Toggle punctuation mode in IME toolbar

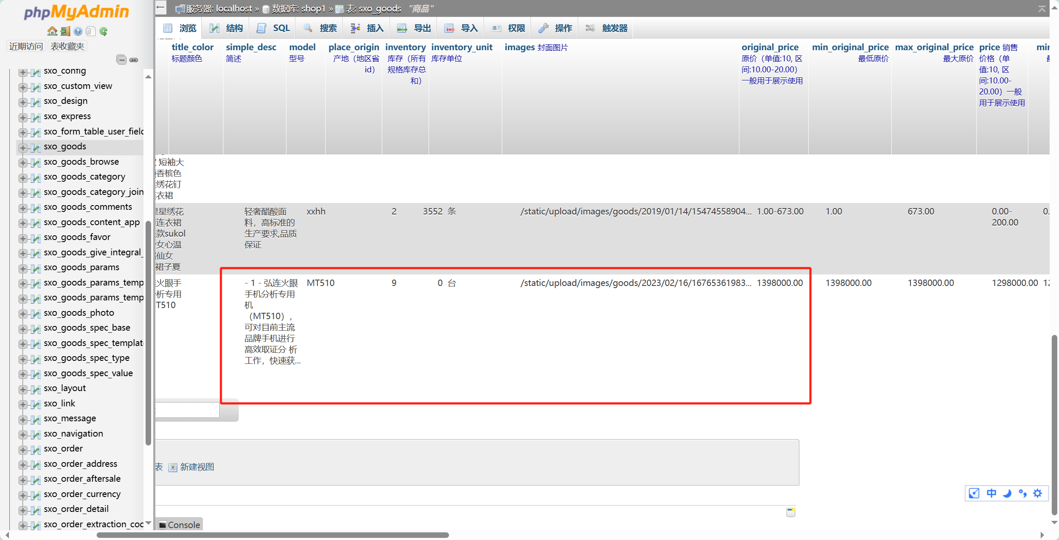(x=1022, y=493)
